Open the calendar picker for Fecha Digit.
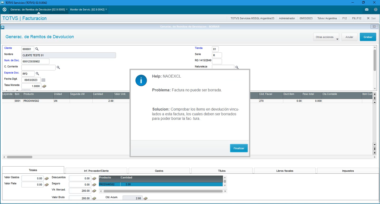The width and height of the screenshot is (380, 204). [43, 80]
